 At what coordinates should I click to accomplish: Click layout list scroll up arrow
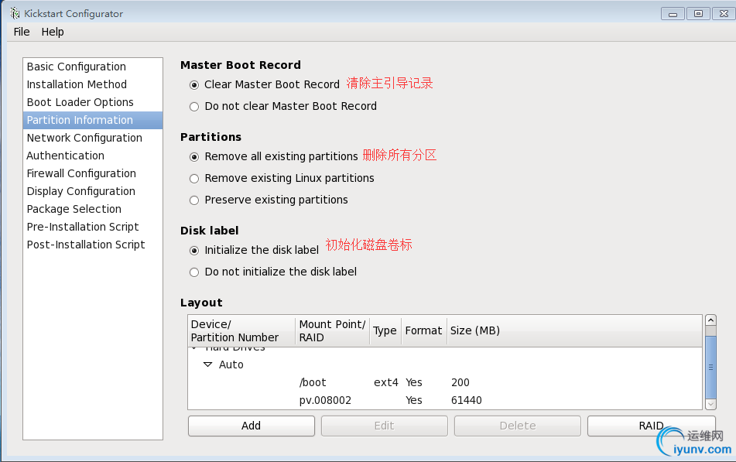pos(710,320)
